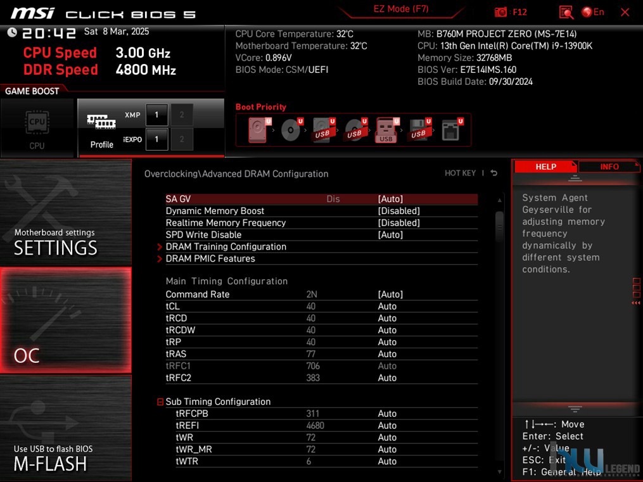
Task: Click the grip handle at top of Help panel
Action: coord(575,178)
